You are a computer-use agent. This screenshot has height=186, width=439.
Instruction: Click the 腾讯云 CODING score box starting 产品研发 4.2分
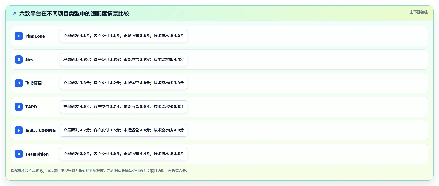point(123,130)
